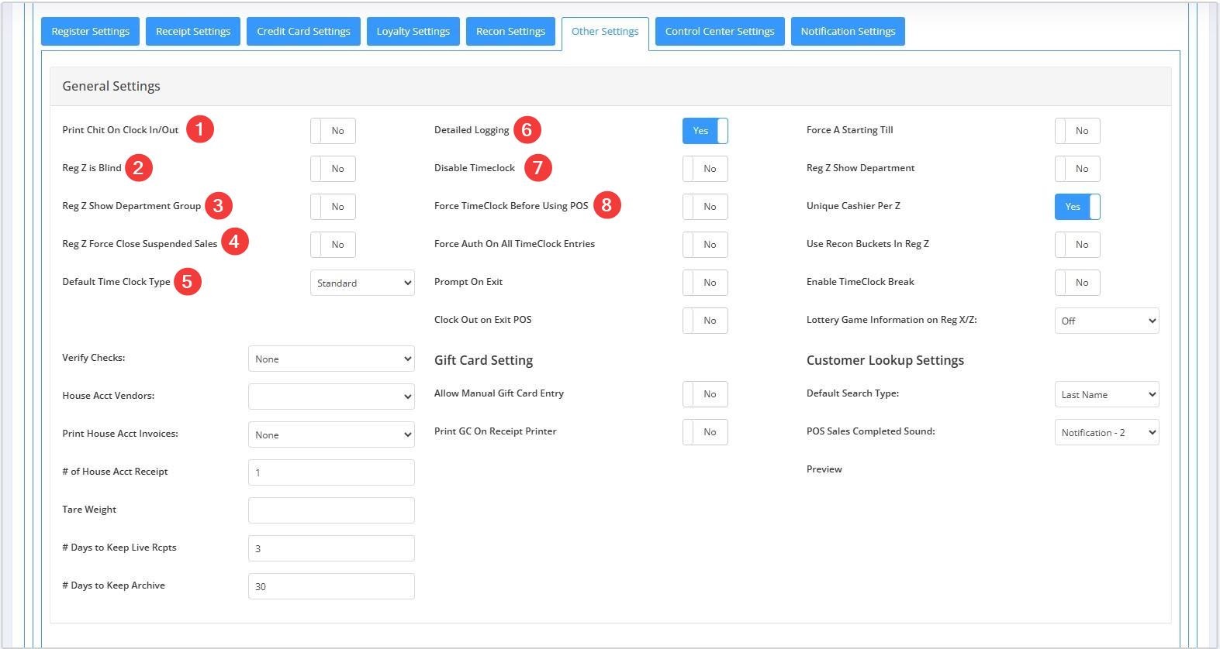Click red marker 6 next to Detailed Logging
Image resolution: width=1220 pixels, height=649 pixels.
527,129
